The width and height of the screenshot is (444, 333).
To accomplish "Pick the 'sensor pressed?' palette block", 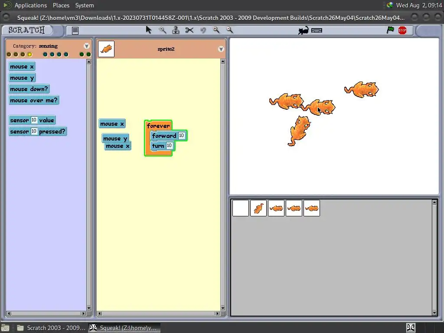I will coord(38,131).
